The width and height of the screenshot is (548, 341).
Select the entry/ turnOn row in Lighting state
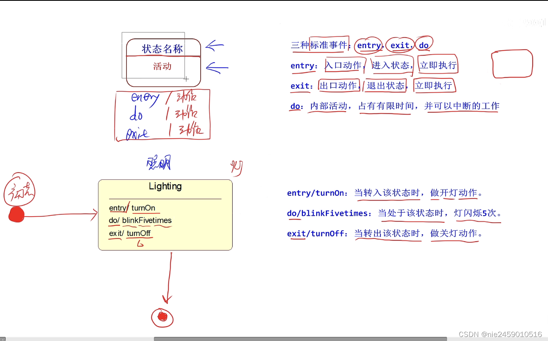coord(132,208)
